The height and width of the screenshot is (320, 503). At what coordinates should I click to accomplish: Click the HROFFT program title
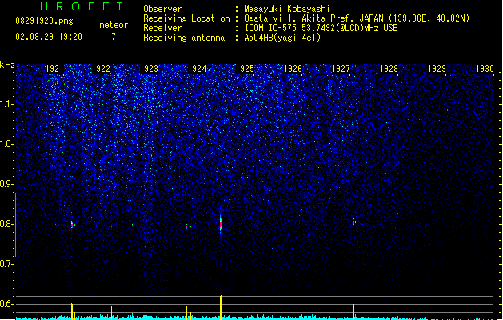pos(82,6)
